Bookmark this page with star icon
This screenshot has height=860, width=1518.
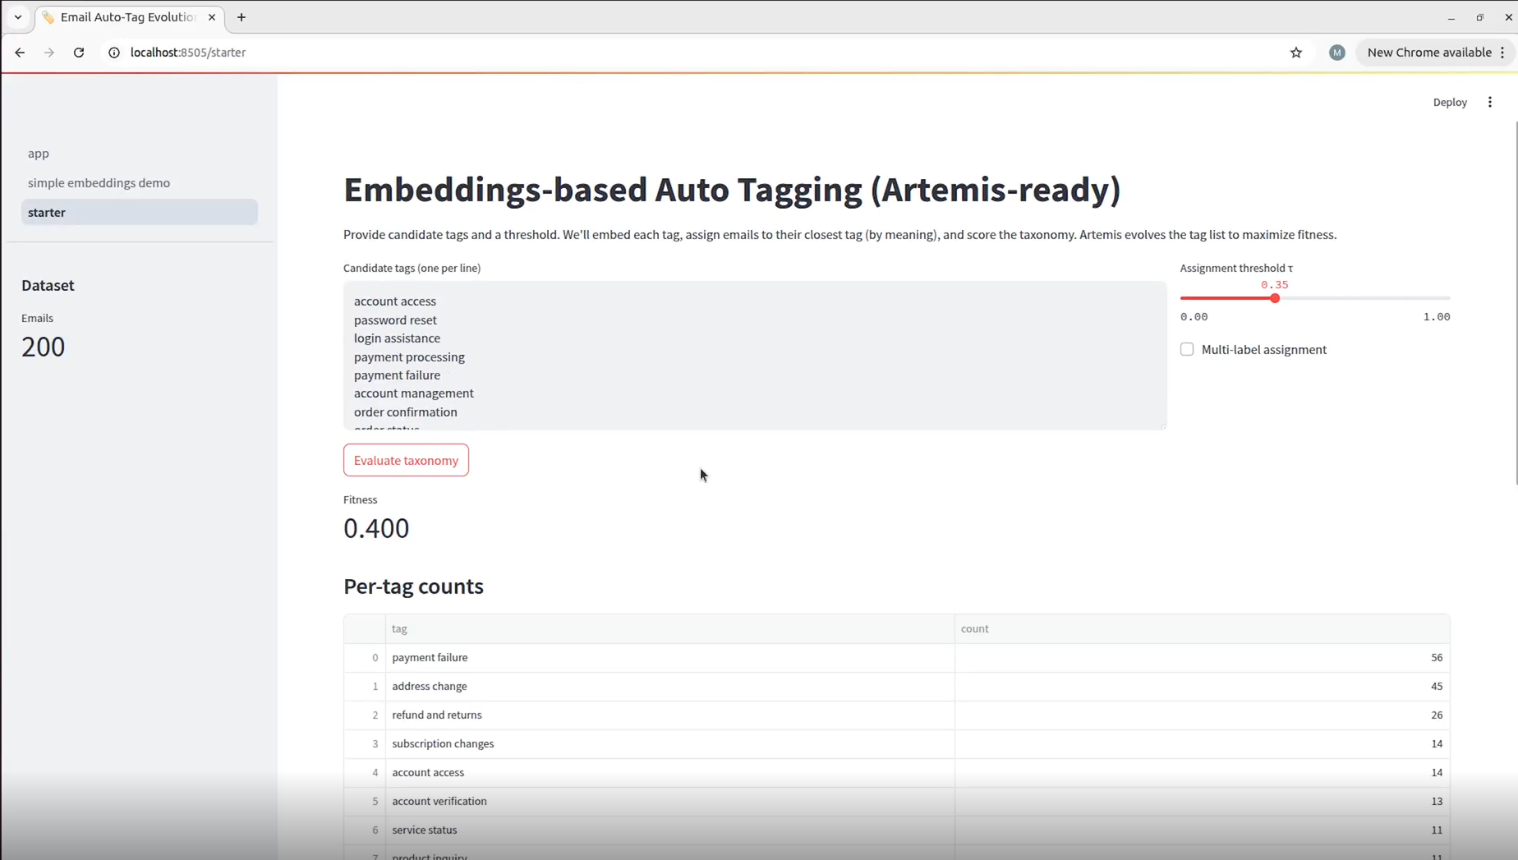tap(1296, 53)
